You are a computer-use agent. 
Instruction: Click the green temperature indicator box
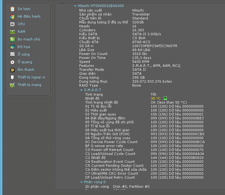coord(165,98)
